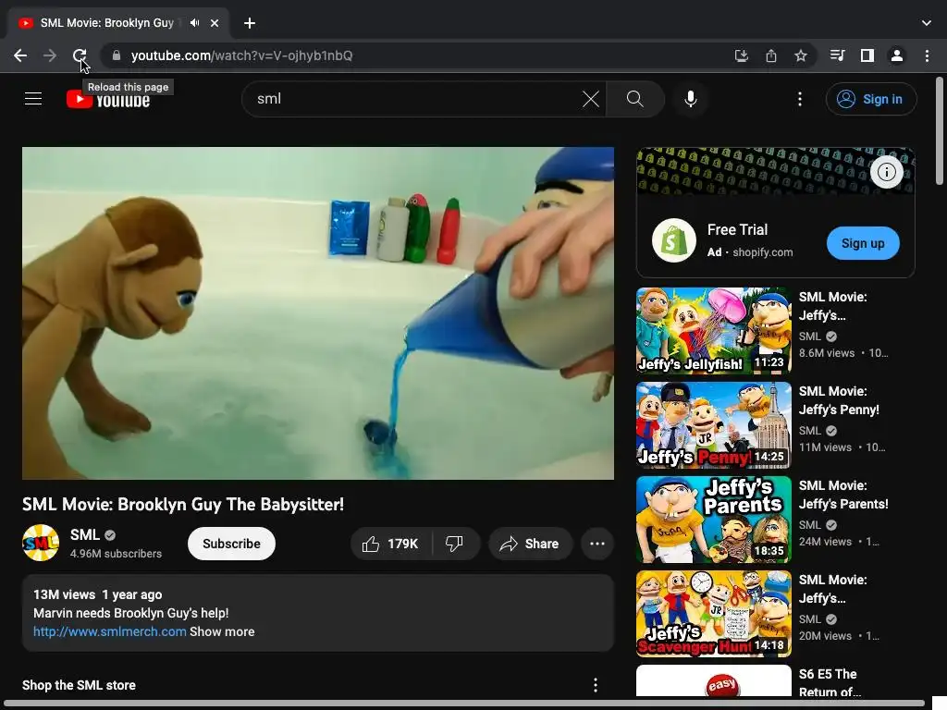
Task: Open the SML channel avatar
Action: click(x=41, y=543)
